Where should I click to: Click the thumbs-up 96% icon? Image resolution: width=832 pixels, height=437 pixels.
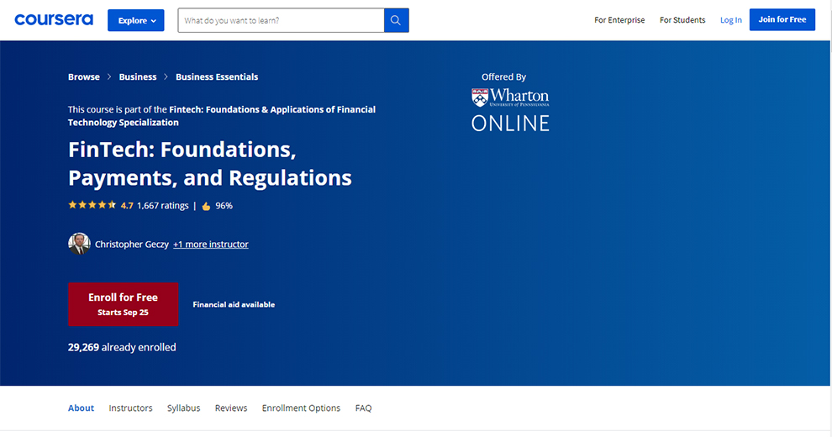pyautogui.click(x=206, y=206)
